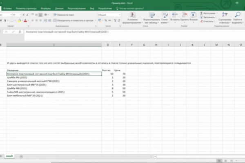This screenshot has width=245, height=163.
Task: Apply comma style number format
Action: (110, 20)
